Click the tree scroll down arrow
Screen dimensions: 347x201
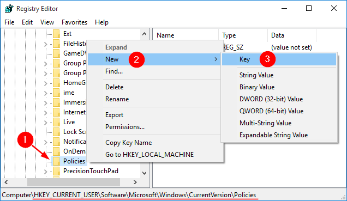point(144,173)
